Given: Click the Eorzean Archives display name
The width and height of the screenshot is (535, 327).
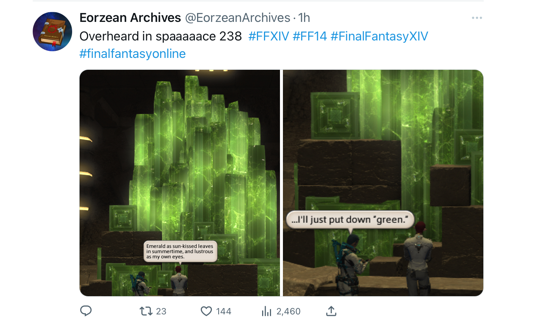Looking at the screenshot, I should point(130,17).
